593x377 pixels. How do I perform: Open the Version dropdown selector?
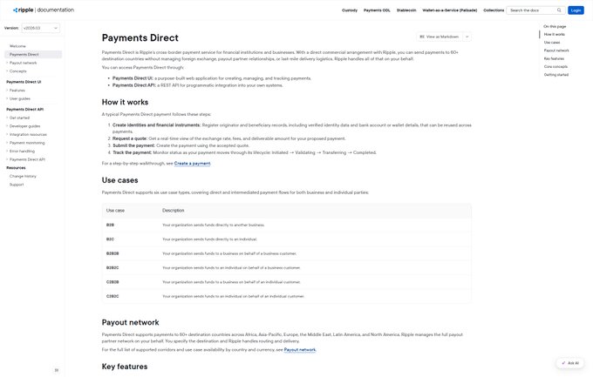point(40,28)
